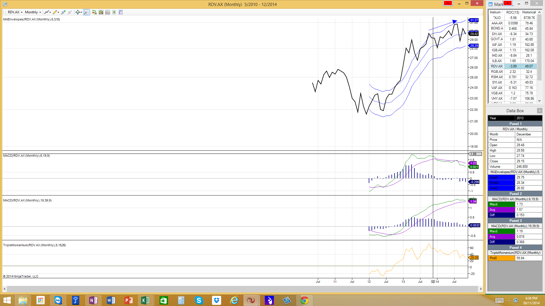This screenshot has width=545, height=306.
Task: Close the Data Box panel
Action: pos(540,110)
